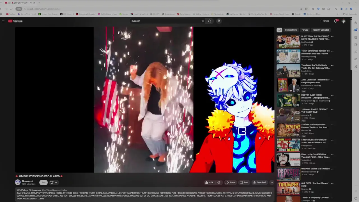This screenshot has height=202, width=359.
Task: Start voice search with the microphone icon
Action: pos(219,21)
